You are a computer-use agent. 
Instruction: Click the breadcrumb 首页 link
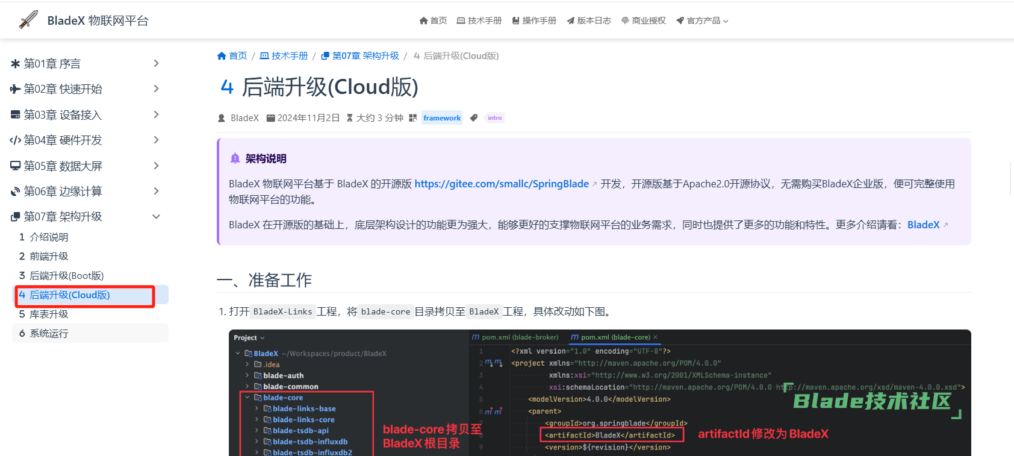coord(232,56)
